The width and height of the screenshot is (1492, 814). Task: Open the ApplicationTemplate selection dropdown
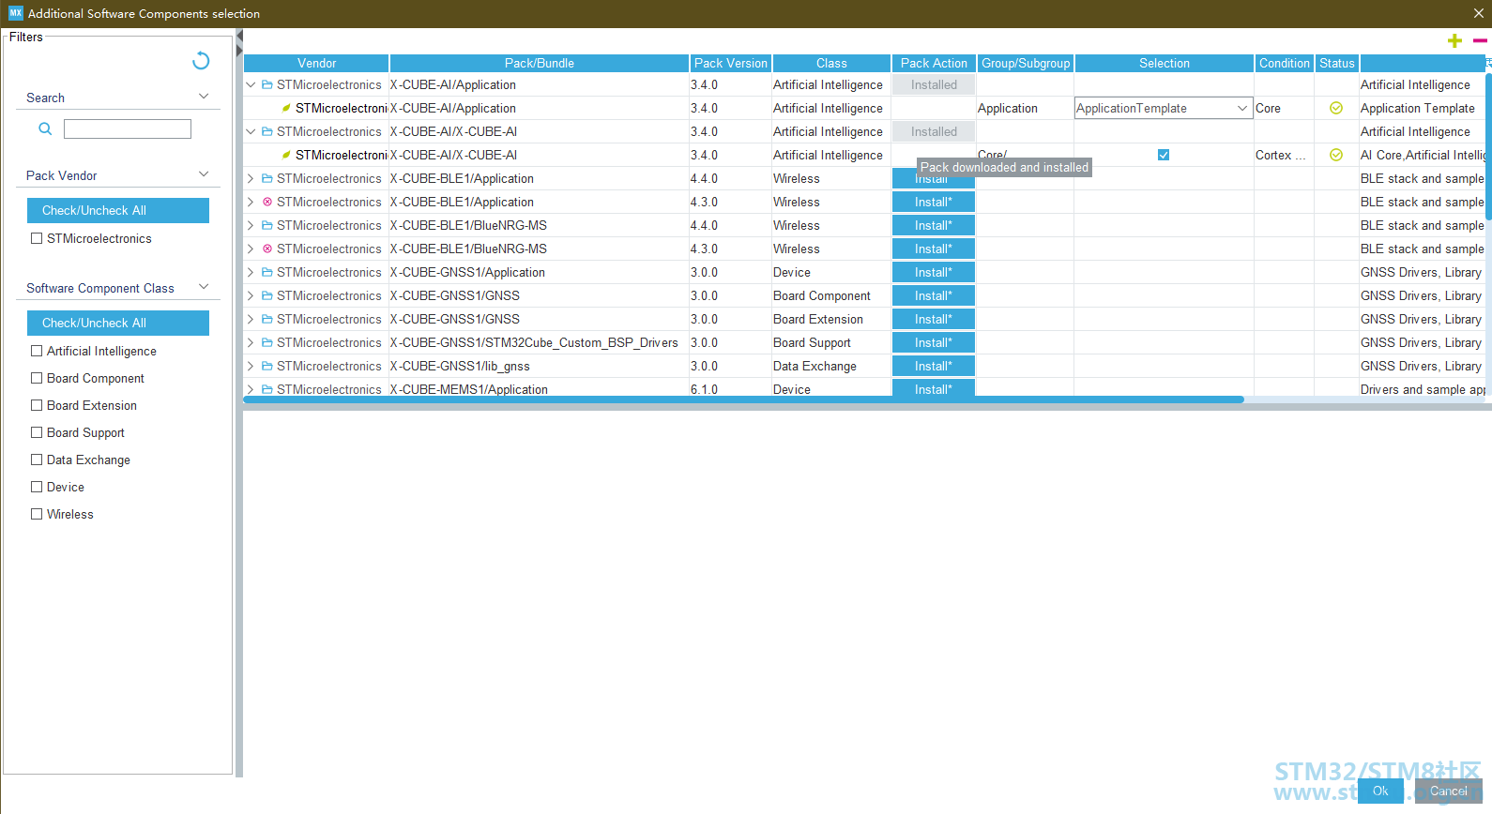[x=1242, y=108]
